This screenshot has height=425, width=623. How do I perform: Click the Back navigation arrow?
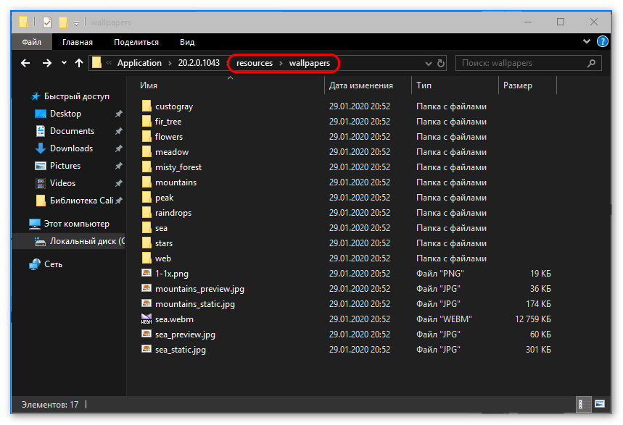[x=25, y=63]
